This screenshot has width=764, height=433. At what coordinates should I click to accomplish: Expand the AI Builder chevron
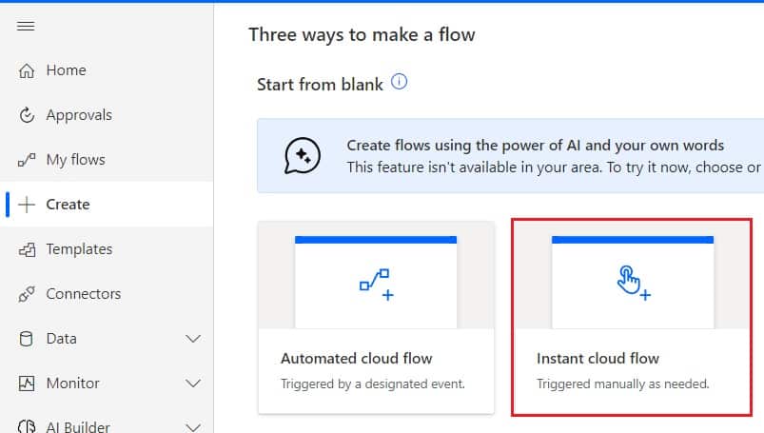pyautogui.click(x=193, y=427)
